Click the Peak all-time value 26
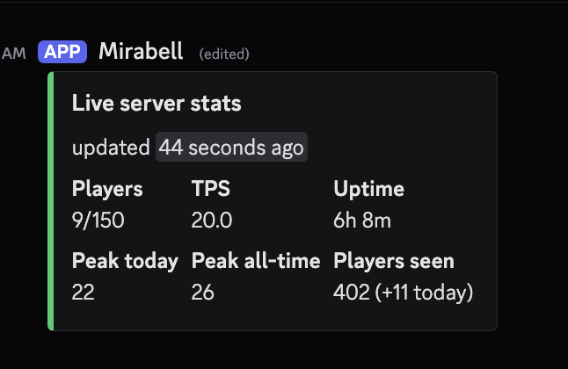 [202, 293]
